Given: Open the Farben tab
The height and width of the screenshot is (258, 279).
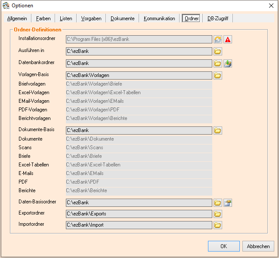Looking at the screenshot, I should 43,18.
